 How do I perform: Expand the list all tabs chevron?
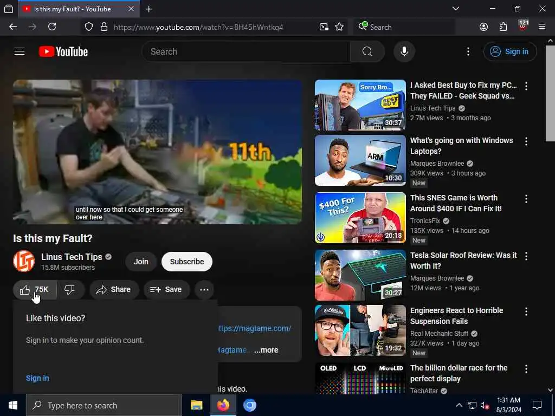456,9
